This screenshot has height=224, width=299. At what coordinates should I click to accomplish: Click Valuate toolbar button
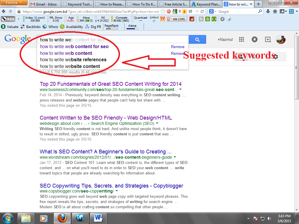click(x=10, y=27)
